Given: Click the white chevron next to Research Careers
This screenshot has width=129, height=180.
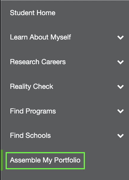Looking at the screenshot, I should point(120,62).
